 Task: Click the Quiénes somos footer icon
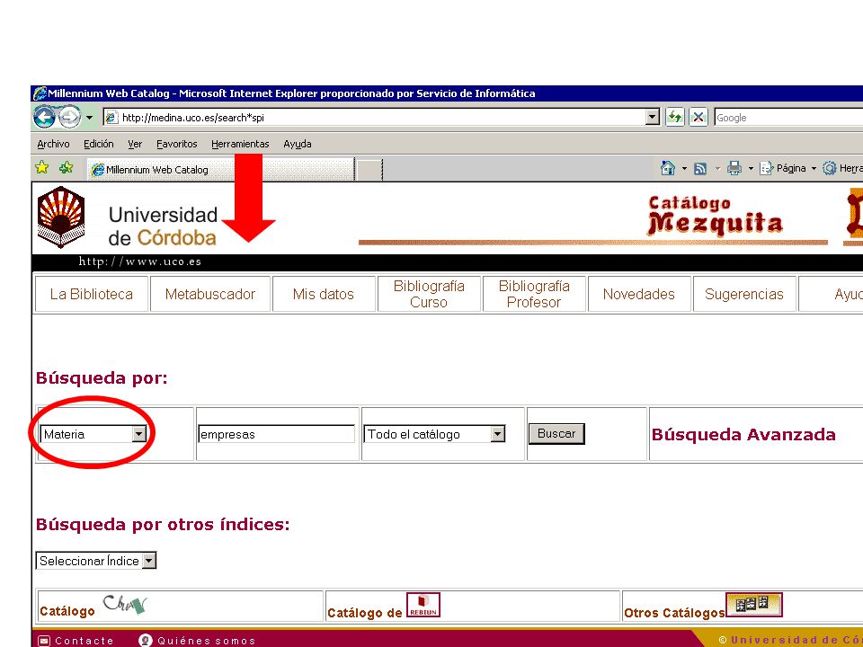[x=146, y=641]
